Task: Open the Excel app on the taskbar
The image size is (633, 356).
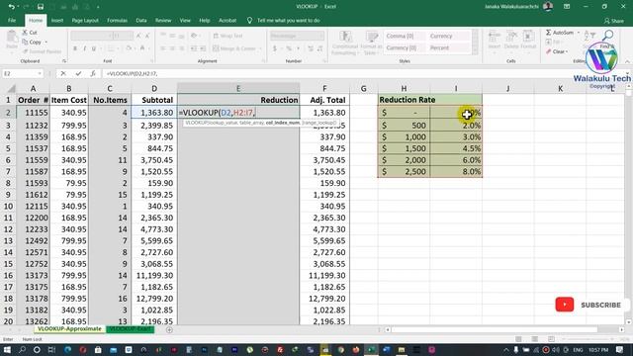Action: [371, 349]
